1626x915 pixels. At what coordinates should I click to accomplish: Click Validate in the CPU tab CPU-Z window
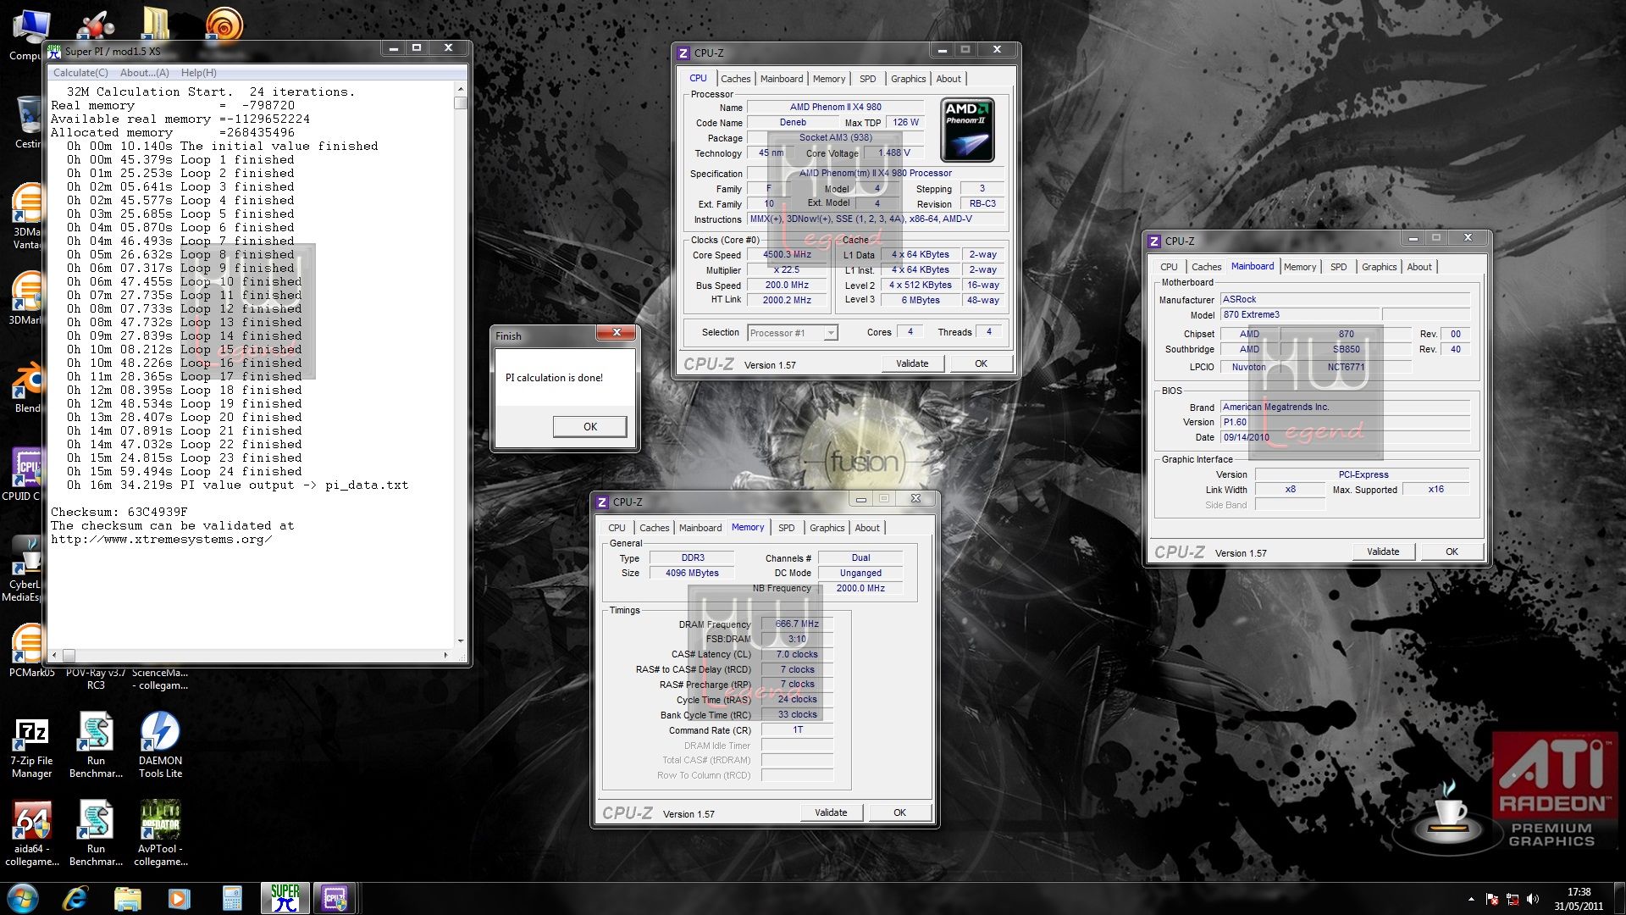pos(912,364)
